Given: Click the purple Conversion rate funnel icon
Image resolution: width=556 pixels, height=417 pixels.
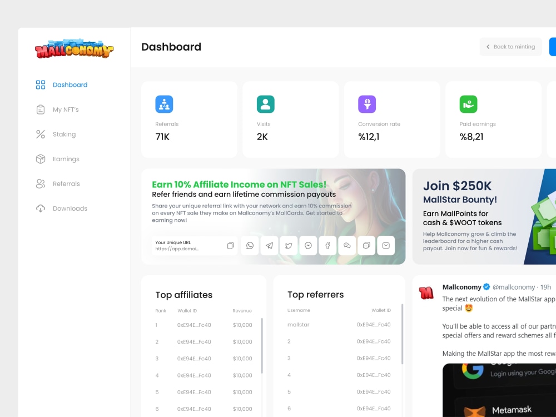Looking at the screenshot, I should click(367, 105).
